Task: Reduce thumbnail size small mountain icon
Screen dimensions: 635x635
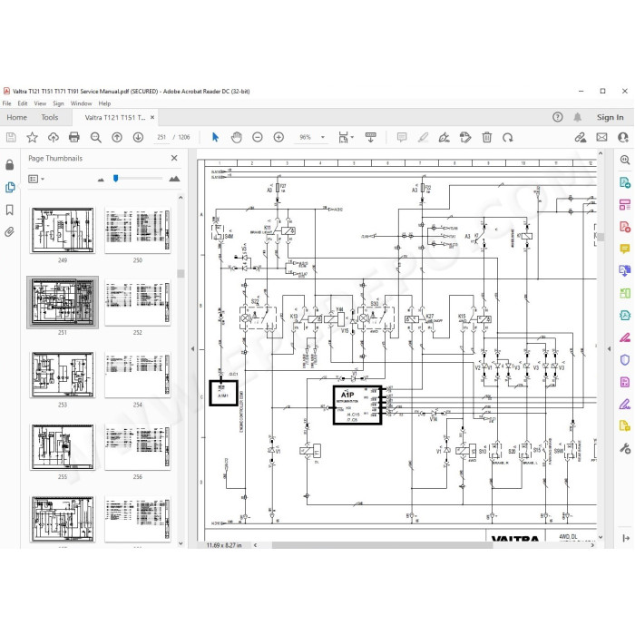Action: pyautogui.click(x=101, y=180)
